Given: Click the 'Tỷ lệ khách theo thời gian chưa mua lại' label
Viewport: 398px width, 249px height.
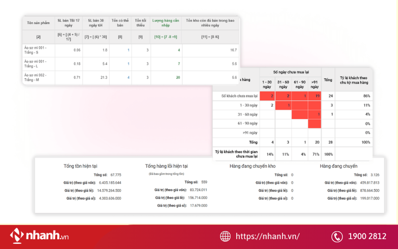Looking at the screenshot, I should 236,154.
